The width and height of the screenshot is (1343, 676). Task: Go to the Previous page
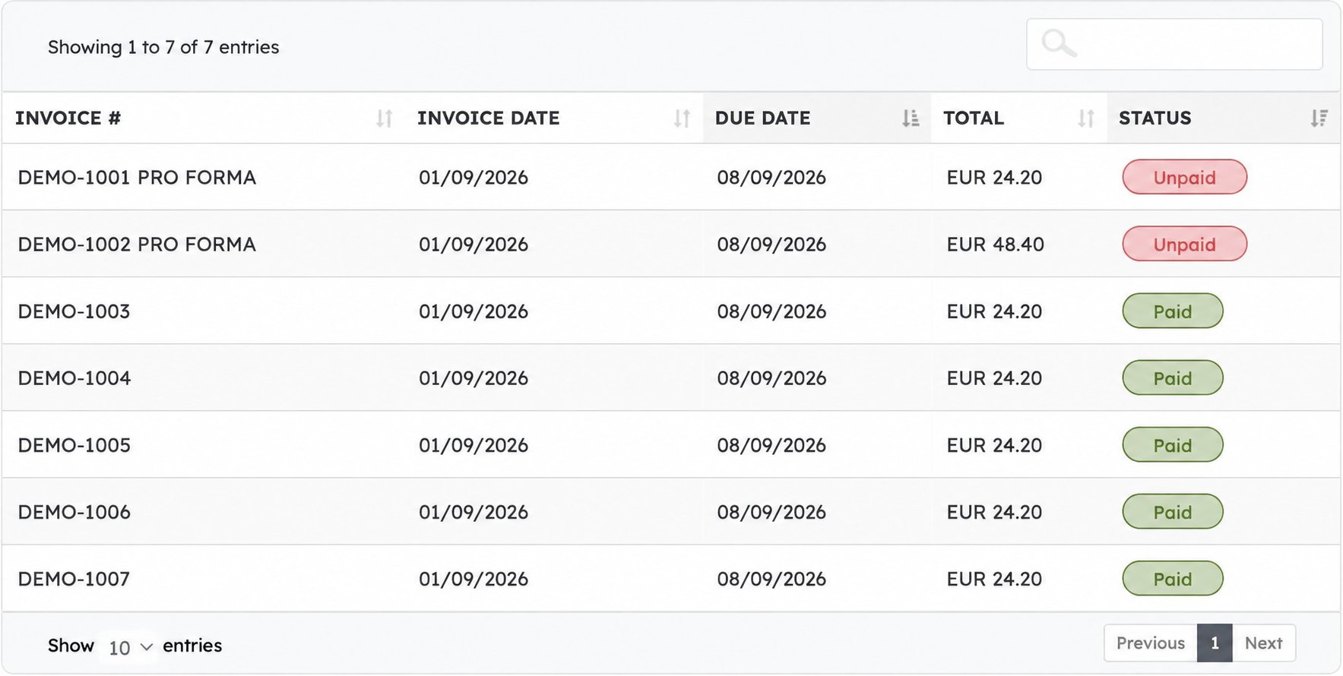point(1151,643)
